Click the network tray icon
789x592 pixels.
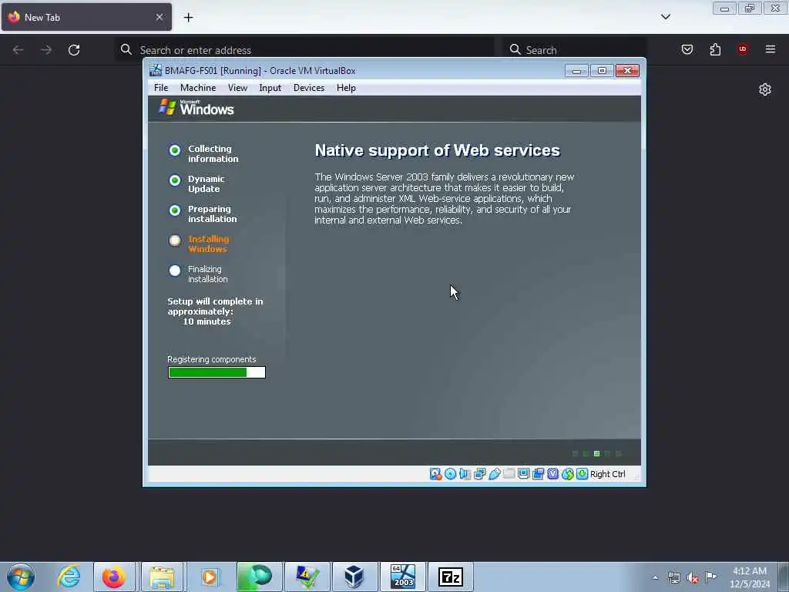tap(673, 577)
